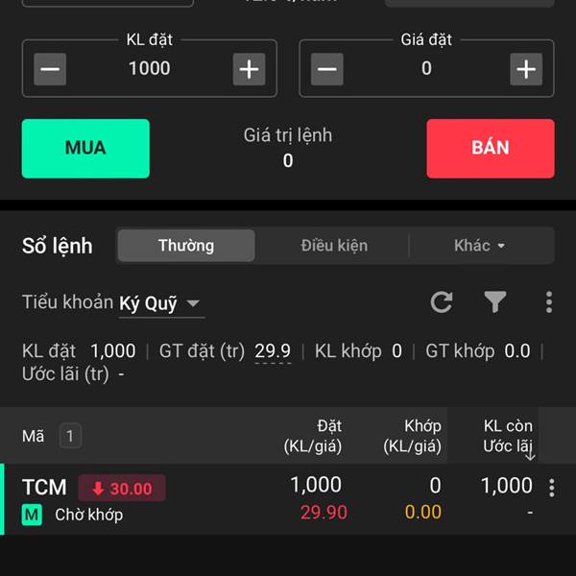Expand the Ký Quỹ sub-account selector
Screen dimensions: 576x576
click(159, 303)
